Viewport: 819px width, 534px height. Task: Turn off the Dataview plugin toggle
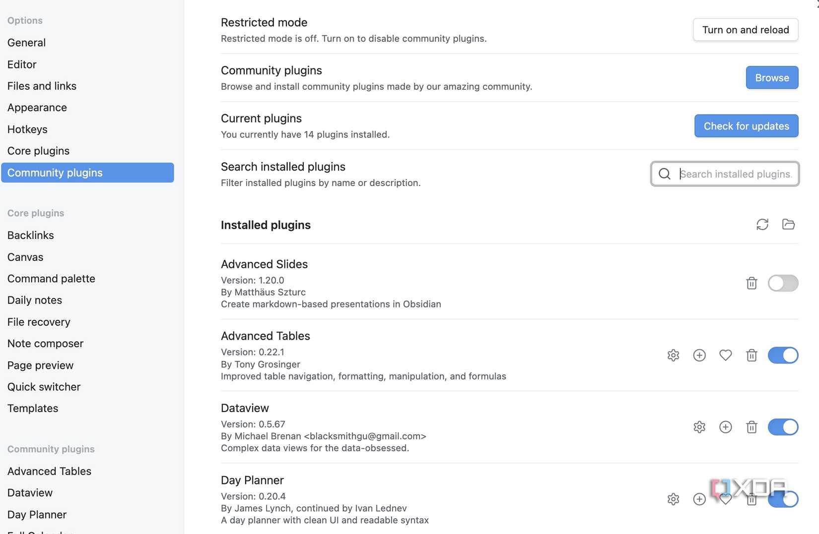click(x=783, y=427)
